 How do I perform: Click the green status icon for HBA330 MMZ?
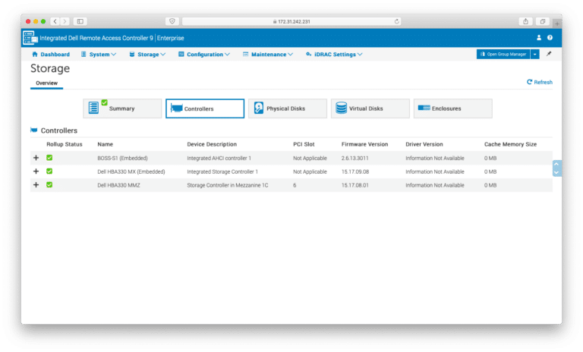click(49, 185)
